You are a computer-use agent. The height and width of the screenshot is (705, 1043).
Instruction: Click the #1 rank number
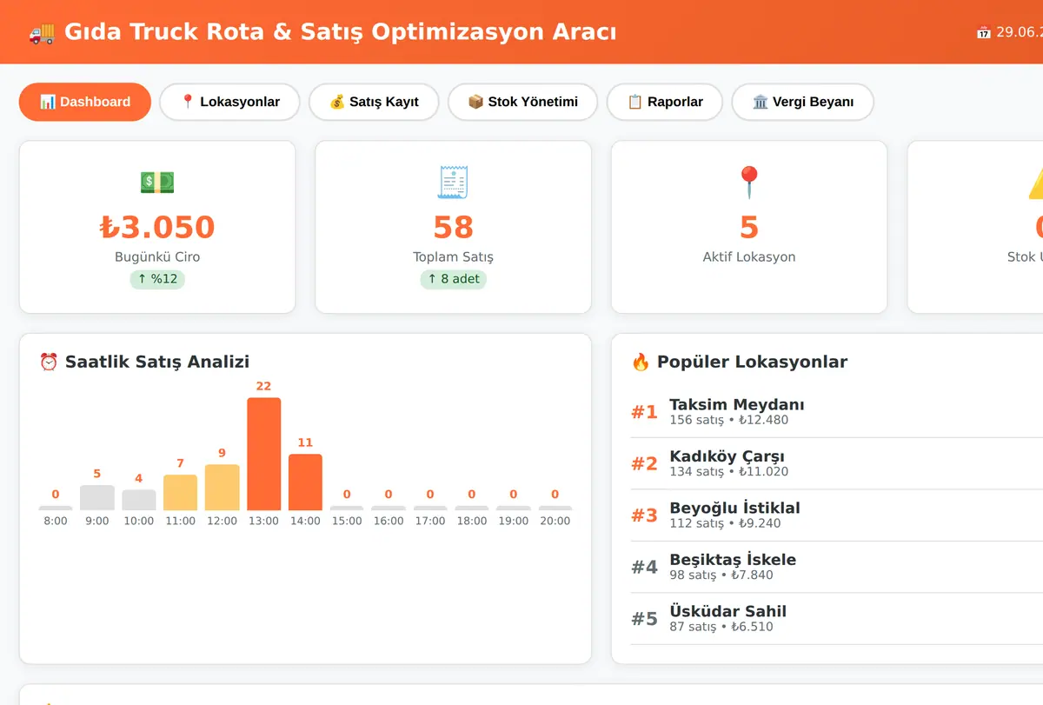click(644, 412)
